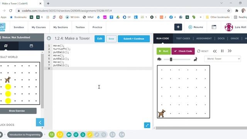Open the Practice menu
The image size is (247, 139).
pyautogui.click(x=97, y=27)
